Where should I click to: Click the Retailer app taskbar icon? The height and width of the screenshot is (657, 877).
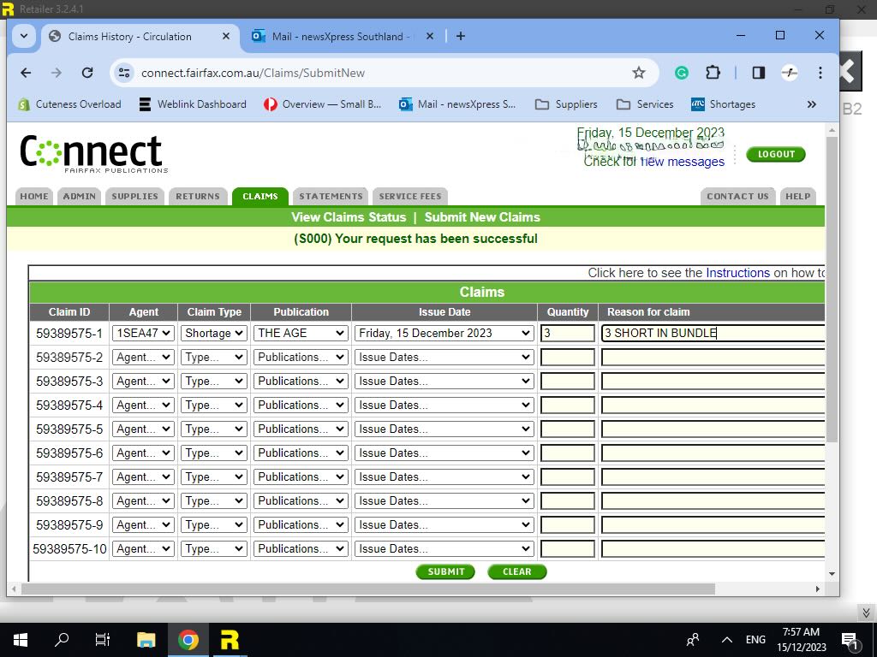(230, 639)
